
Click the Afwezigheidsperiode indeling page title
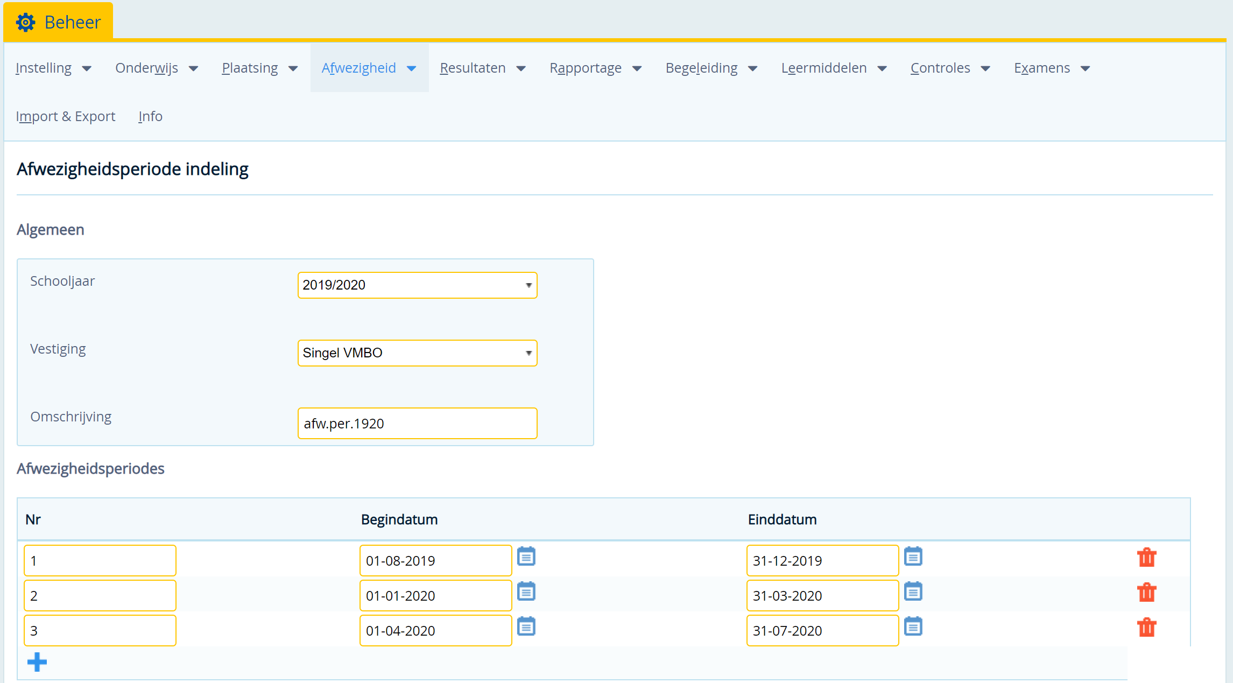coord(132,169)
